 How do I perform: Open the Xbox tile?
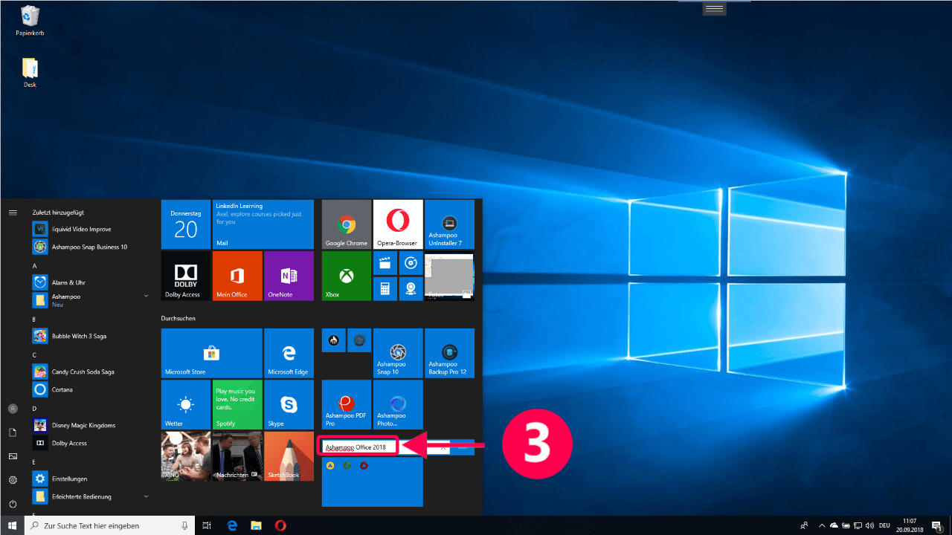coord(347,276)
